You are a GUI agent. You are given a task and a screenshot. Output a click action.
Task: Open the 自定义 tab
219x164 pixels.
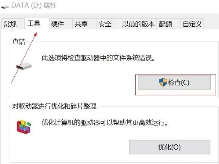(192, 24)
